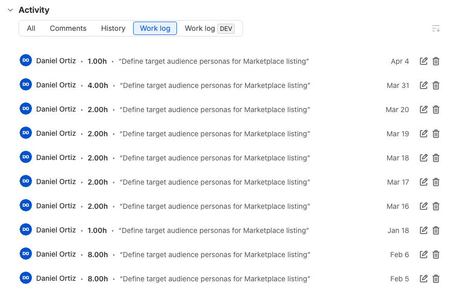Edit the Mar 18 work log entry
The image size is (454, 288).
tap(424, 158)
